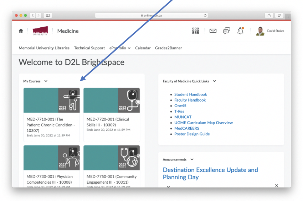Click the David Stokes username

click(x=276, y=31)
